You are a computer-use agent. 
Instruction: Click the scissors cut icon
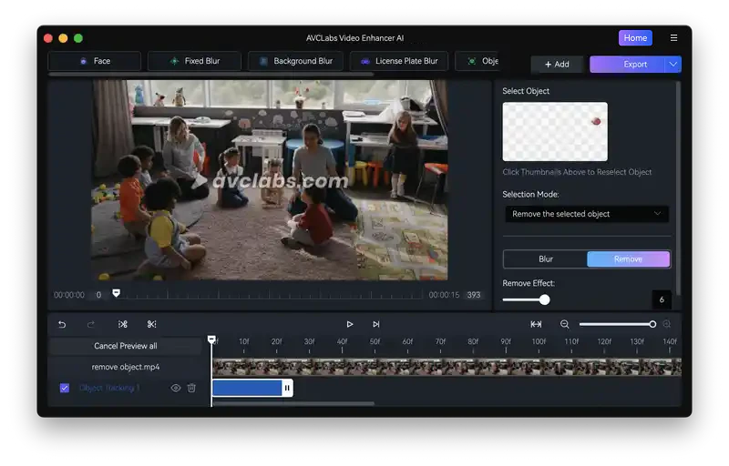151,324
